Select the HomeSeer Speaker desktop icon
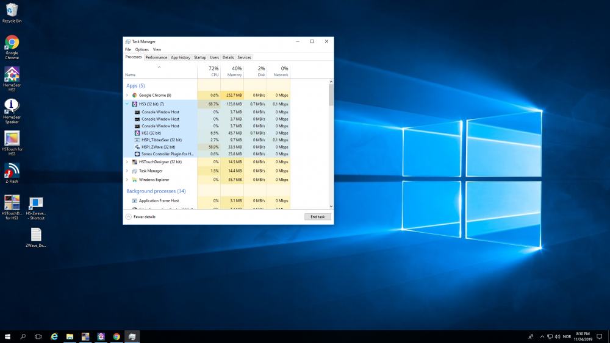The image size is (610, 343). (x=12, y=107)
